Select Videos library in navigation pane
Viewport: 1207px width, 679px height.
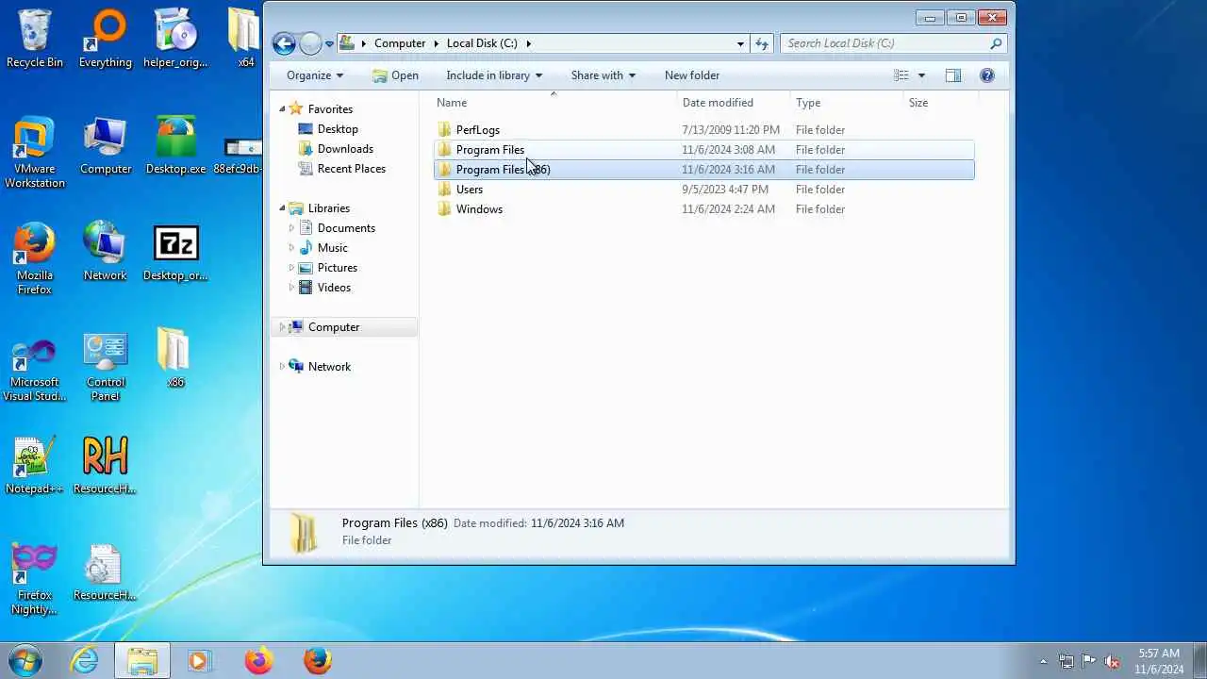click(x=334, y=288)
